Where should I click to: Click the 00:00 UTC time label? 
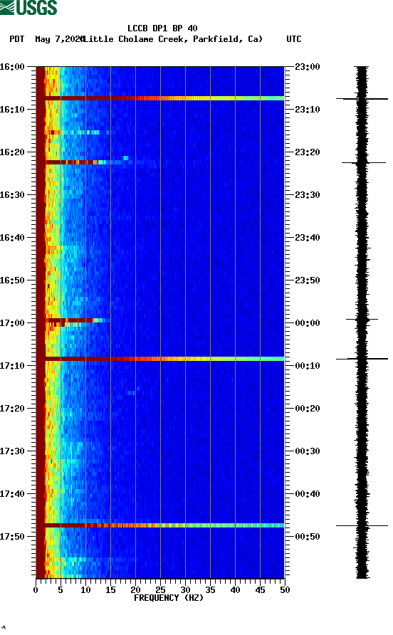308,322
